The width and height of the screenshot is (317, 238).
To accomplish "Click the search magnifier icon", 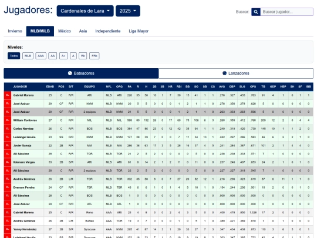I will (256, 12).
